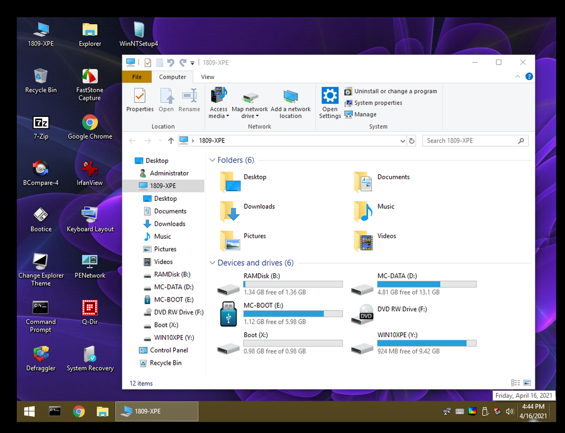The image size is (565, 433).
Task: Click the volume speaker tray icon
Action: pos(509,411)
